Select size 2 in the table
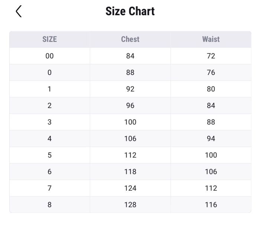 [49, 106]
